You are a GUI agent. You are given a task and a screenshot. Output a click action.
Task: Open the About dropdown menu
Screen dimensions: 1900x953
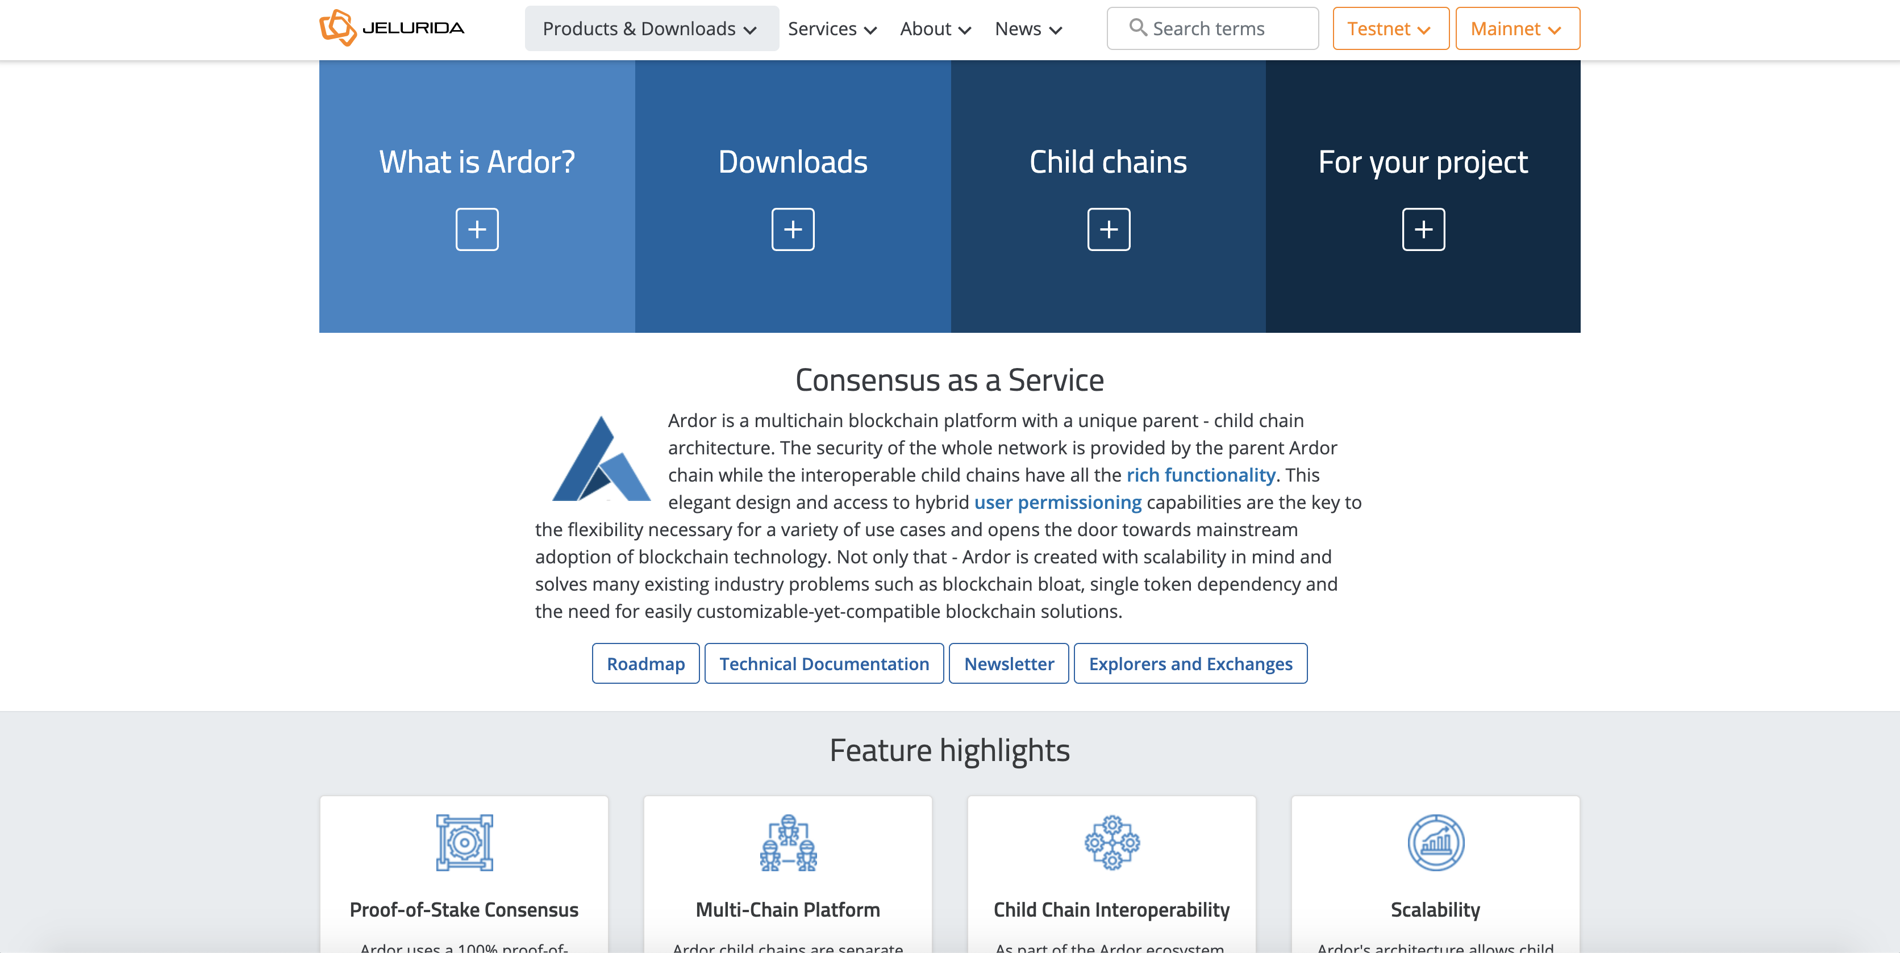pyautogui.click(x=935, y=29)
